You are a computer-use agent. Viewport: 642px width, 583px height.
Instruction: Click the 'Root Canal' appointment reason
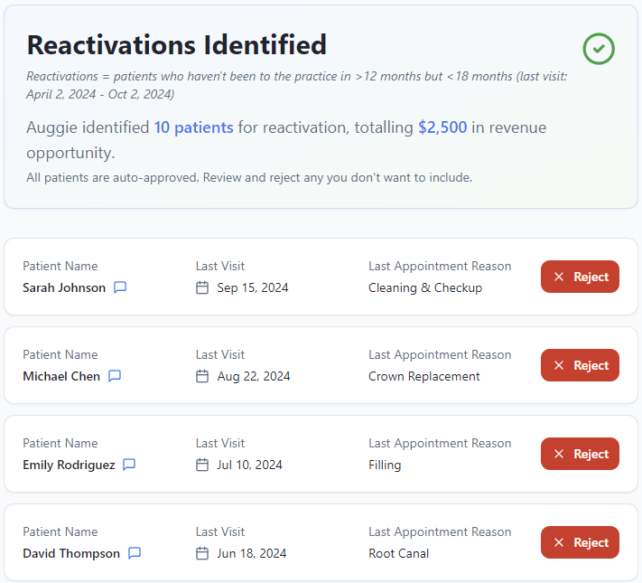pyautogui.click(x=398, y=553)
